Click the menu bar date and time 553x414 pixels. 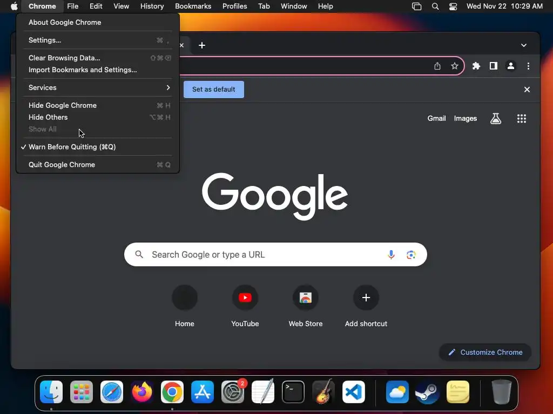[504, 6]
